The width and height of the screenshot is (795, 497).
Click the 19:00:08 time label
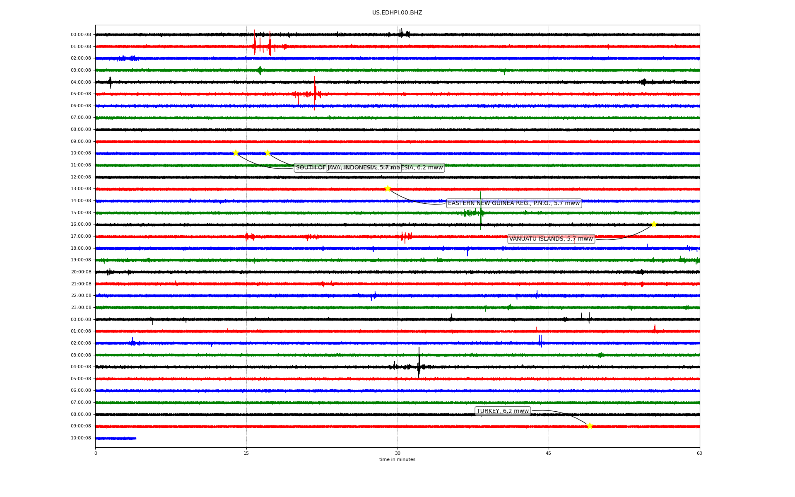pos(81,260)
